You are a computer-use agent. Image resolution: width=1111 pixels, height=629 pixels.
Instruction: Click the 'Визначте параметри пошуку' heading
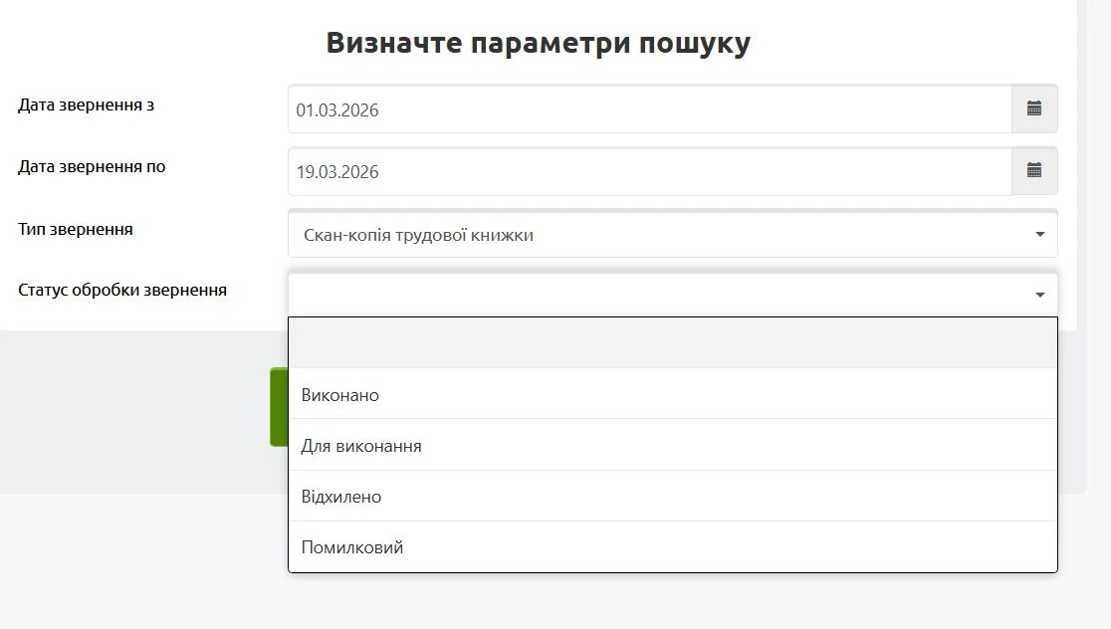(538, 43)
